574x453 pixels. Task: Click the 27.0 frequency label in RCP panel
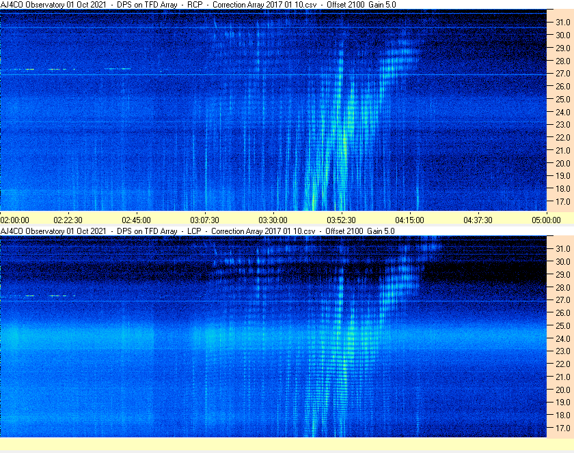coord(563,74)
